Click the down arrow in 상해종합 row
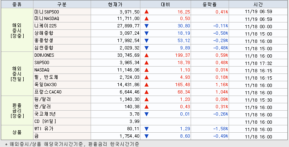The image size is (289, 147). (x=147, y=33)
